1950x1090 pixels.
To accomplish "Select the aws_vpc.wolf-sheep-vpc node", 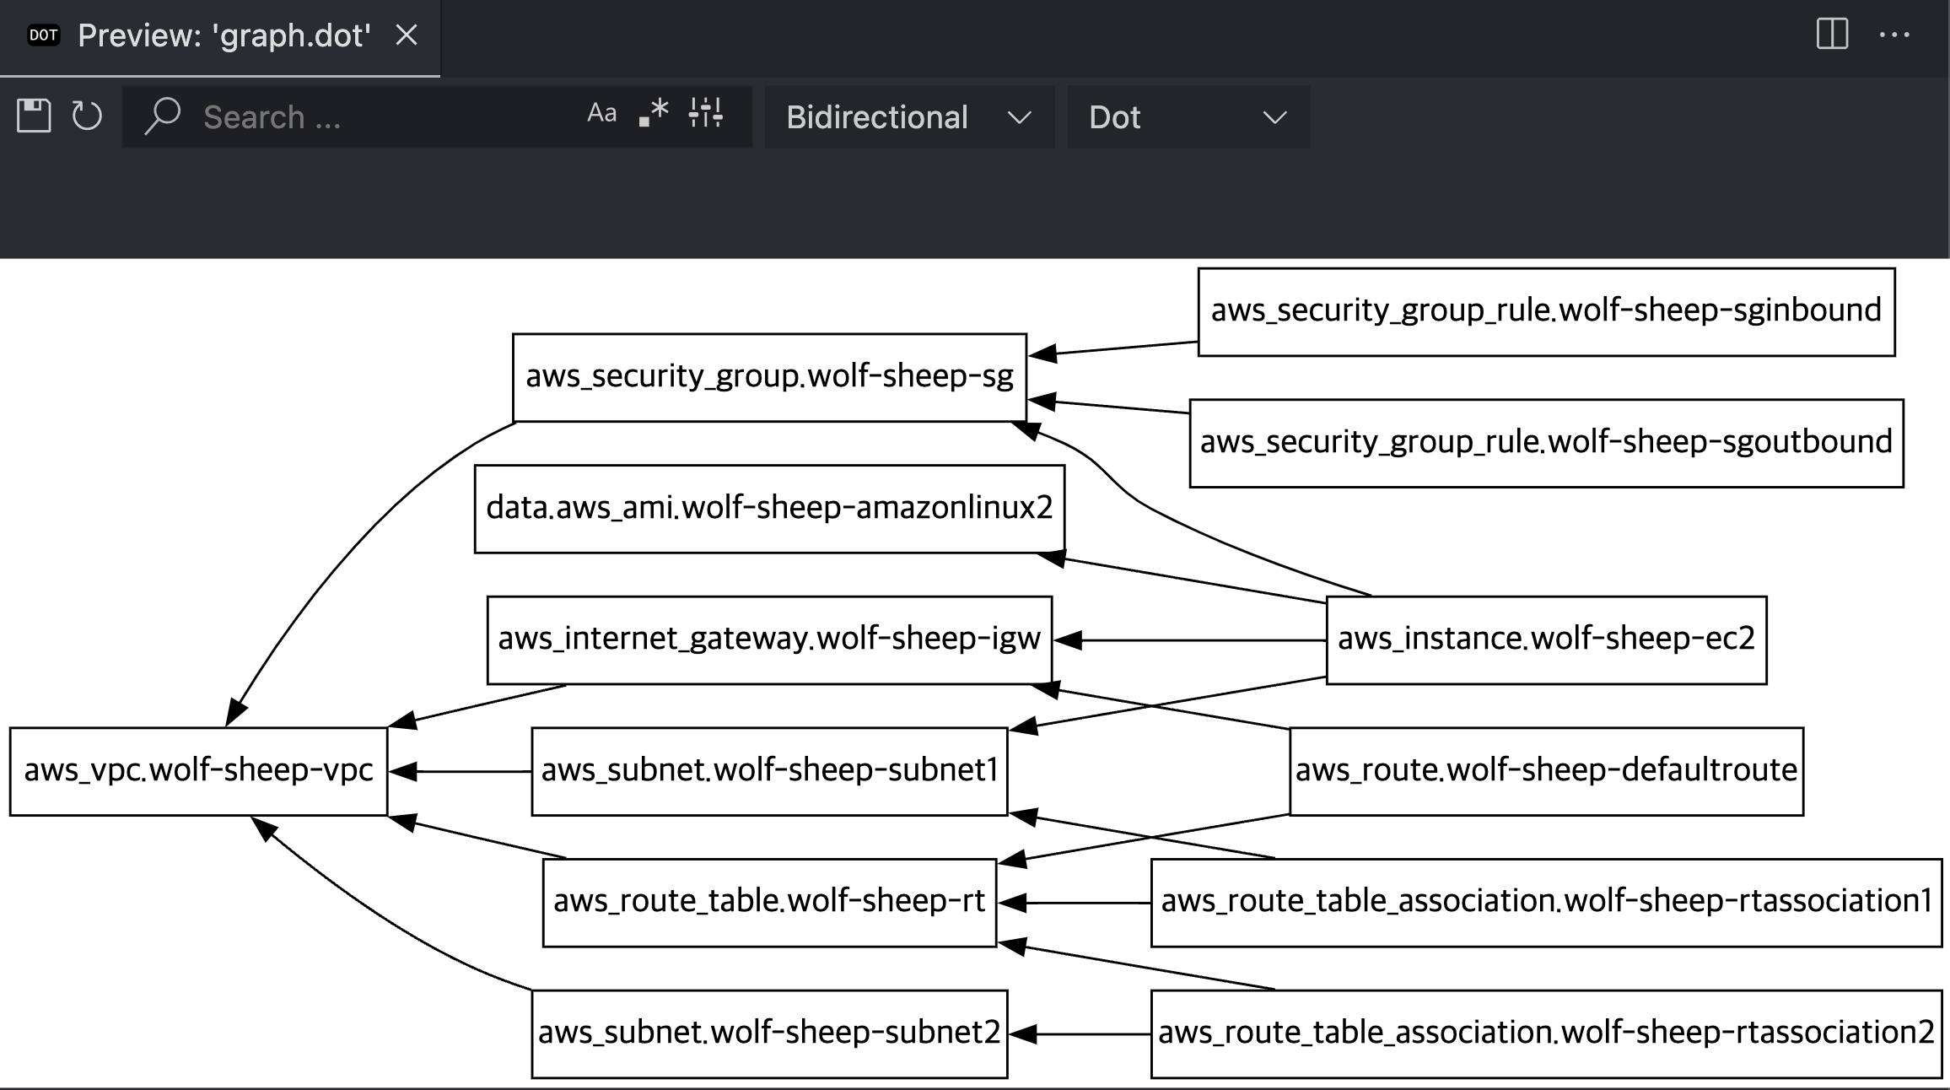I will click(198, 771).
